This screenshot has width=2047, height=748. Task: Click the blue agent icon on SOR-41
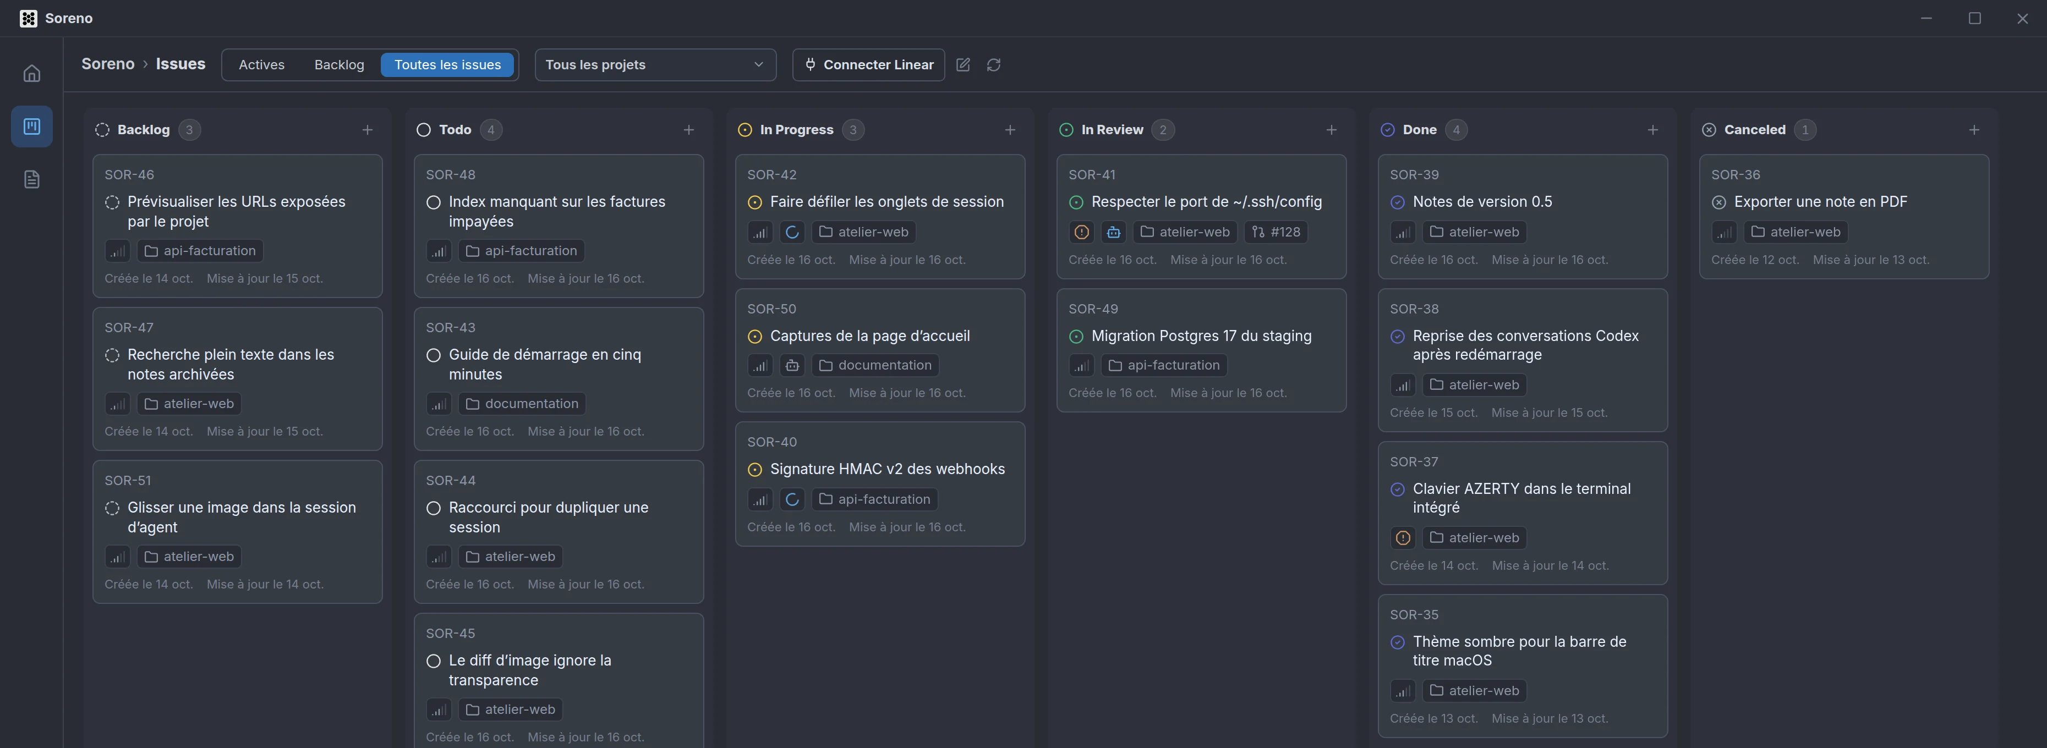coord(1113,232)
